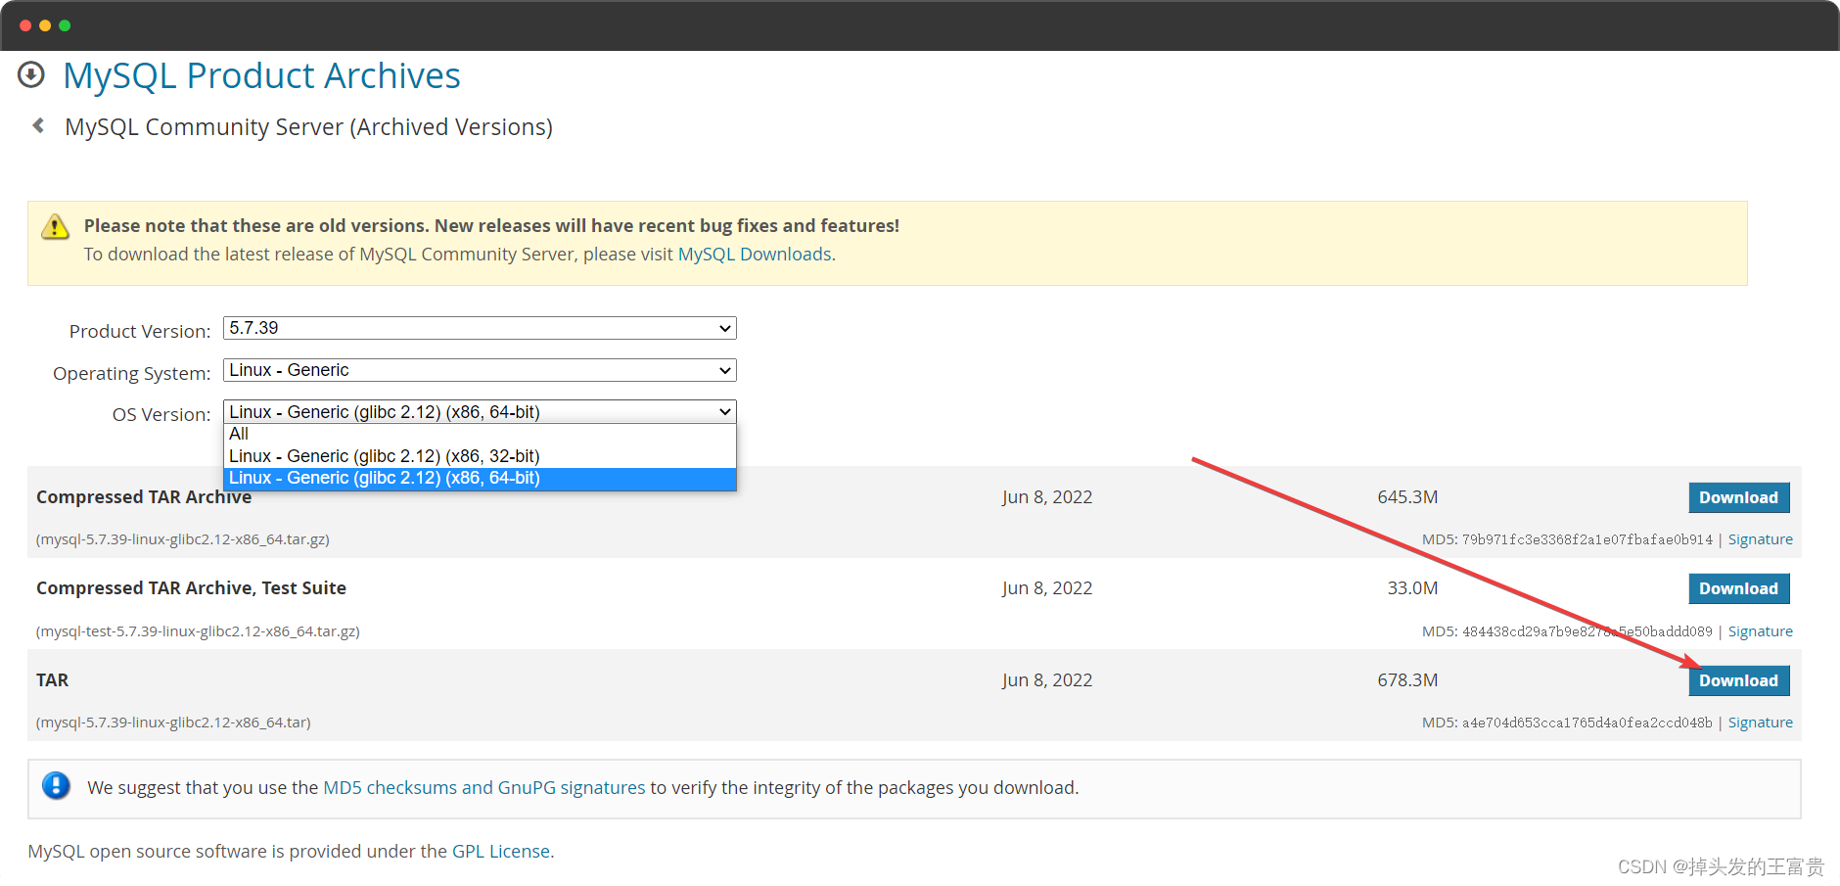
Task: Choose the highlighted x86, 64-bit option
Action: point(480,478)
